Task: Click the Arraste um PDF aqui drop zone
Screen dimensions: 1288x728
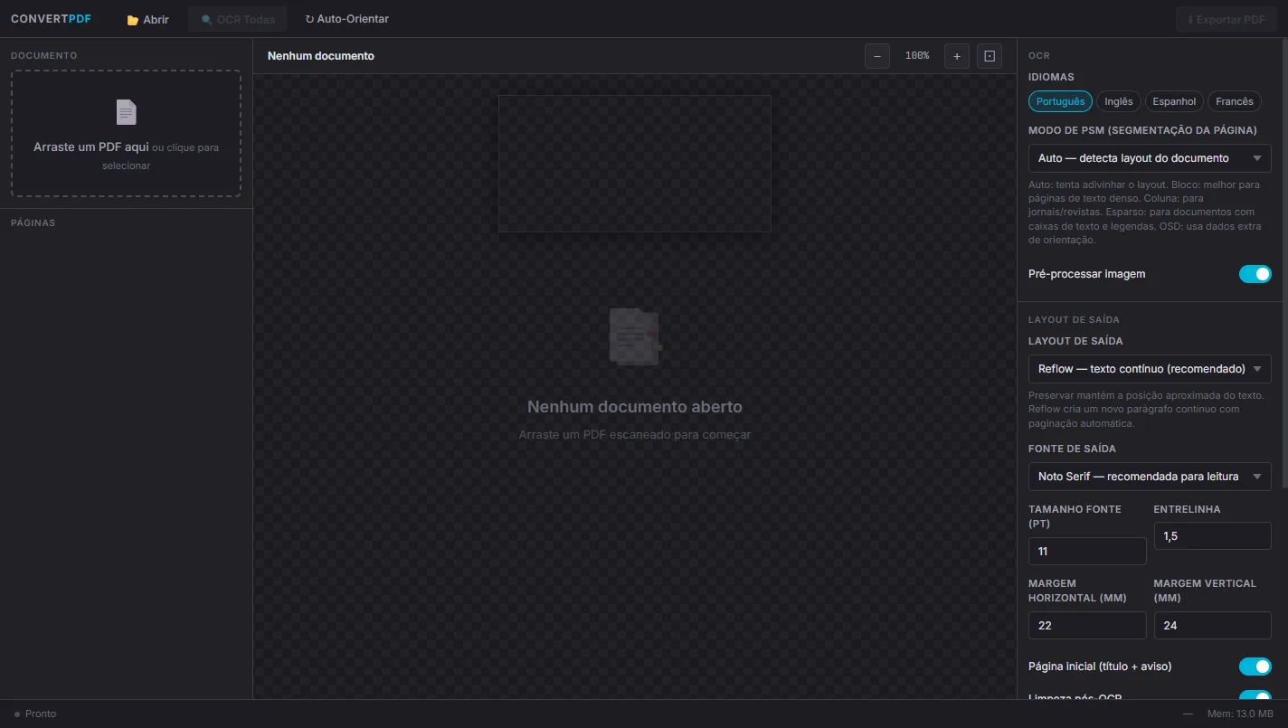Action: [x=126, y=134]
